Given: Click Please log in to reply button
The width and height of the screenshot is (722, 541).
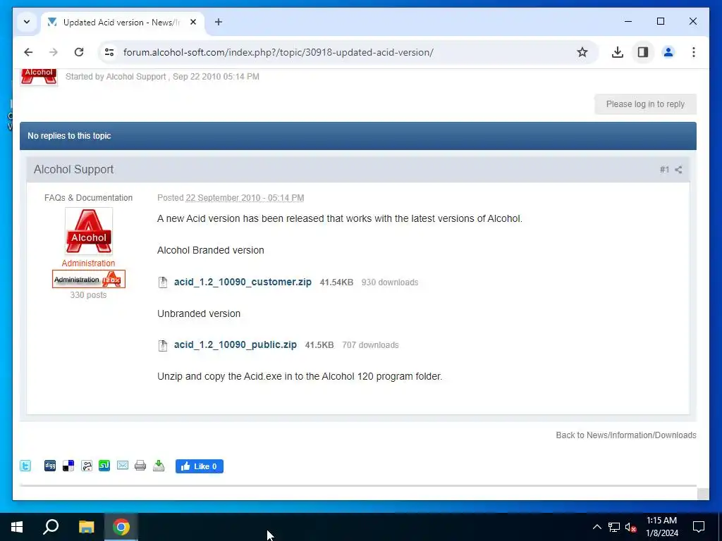Looking at the screenshot, I should (x=645, y=104).
